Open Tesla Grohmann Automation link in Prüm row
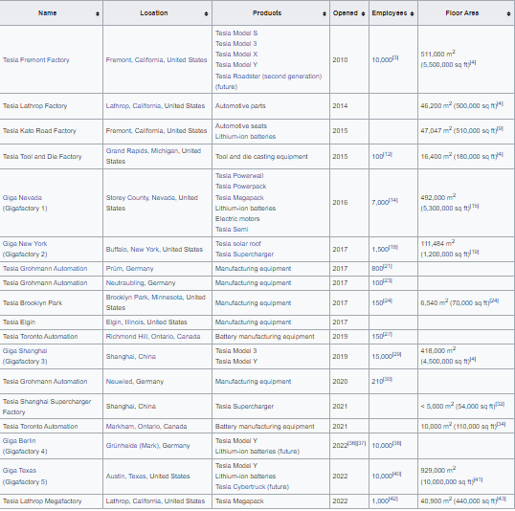The image size is (515, 511). [45, 269]
